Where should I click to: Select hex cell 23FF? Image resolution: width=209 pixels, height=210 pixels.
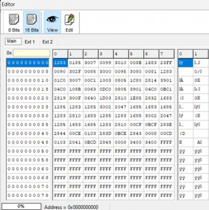pyautogui.click(x=166, y=62)
